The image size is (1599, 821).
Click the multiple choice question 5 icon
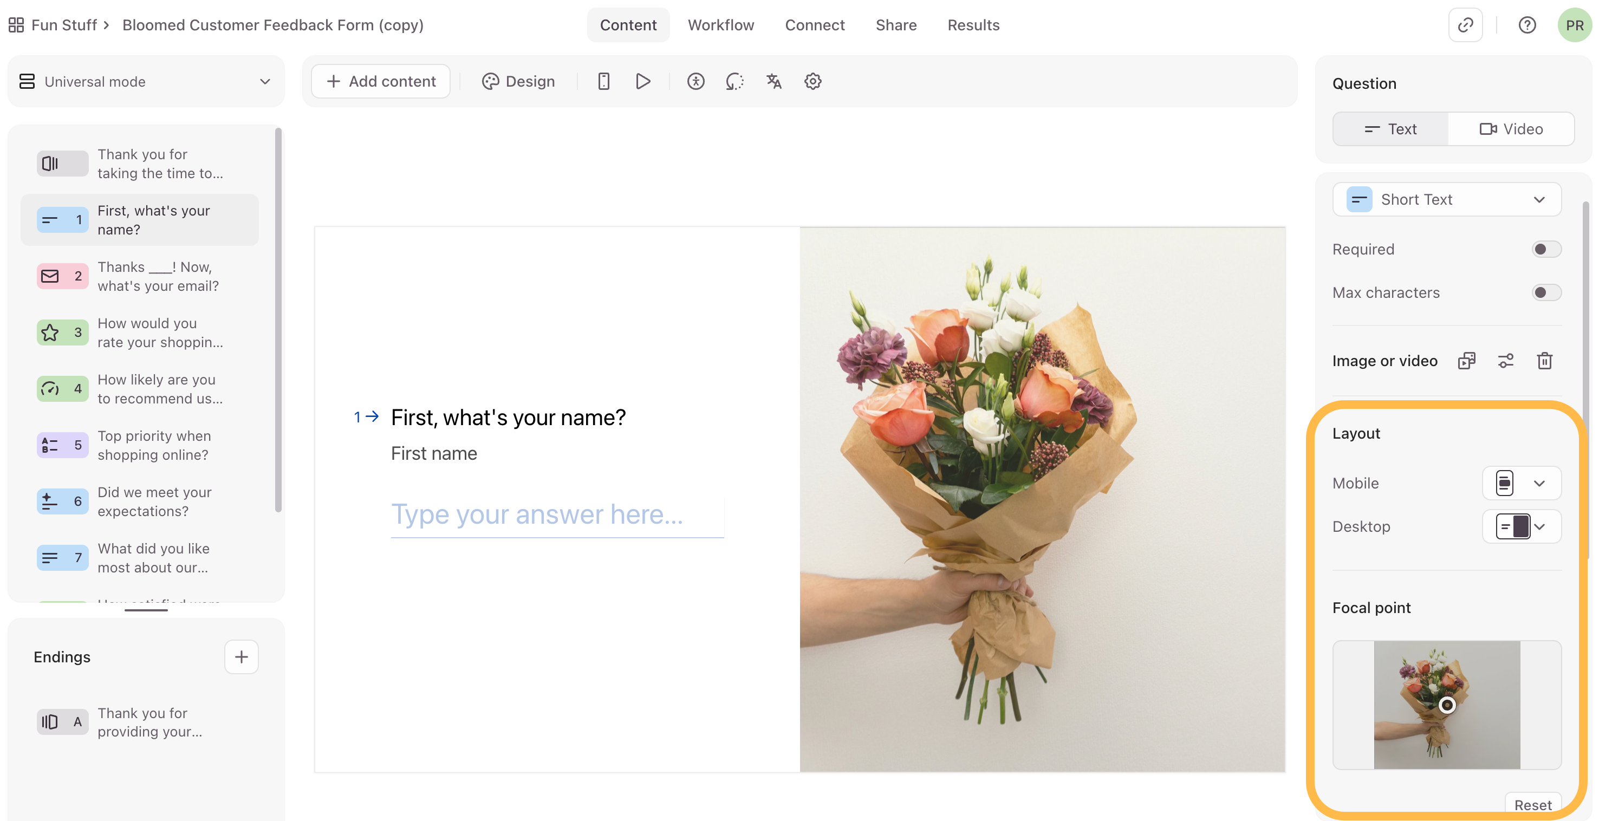[x=62, y=445]
